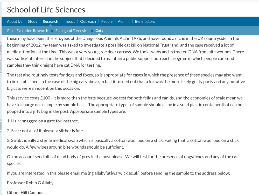Open the People page
This screenshot has height=195, width=259.
107,21
